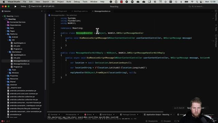The image size is (218, 123).
Task: Click the Solution pad vertical scrollbar
Action: pyautogui.click(x=45, y=52)
